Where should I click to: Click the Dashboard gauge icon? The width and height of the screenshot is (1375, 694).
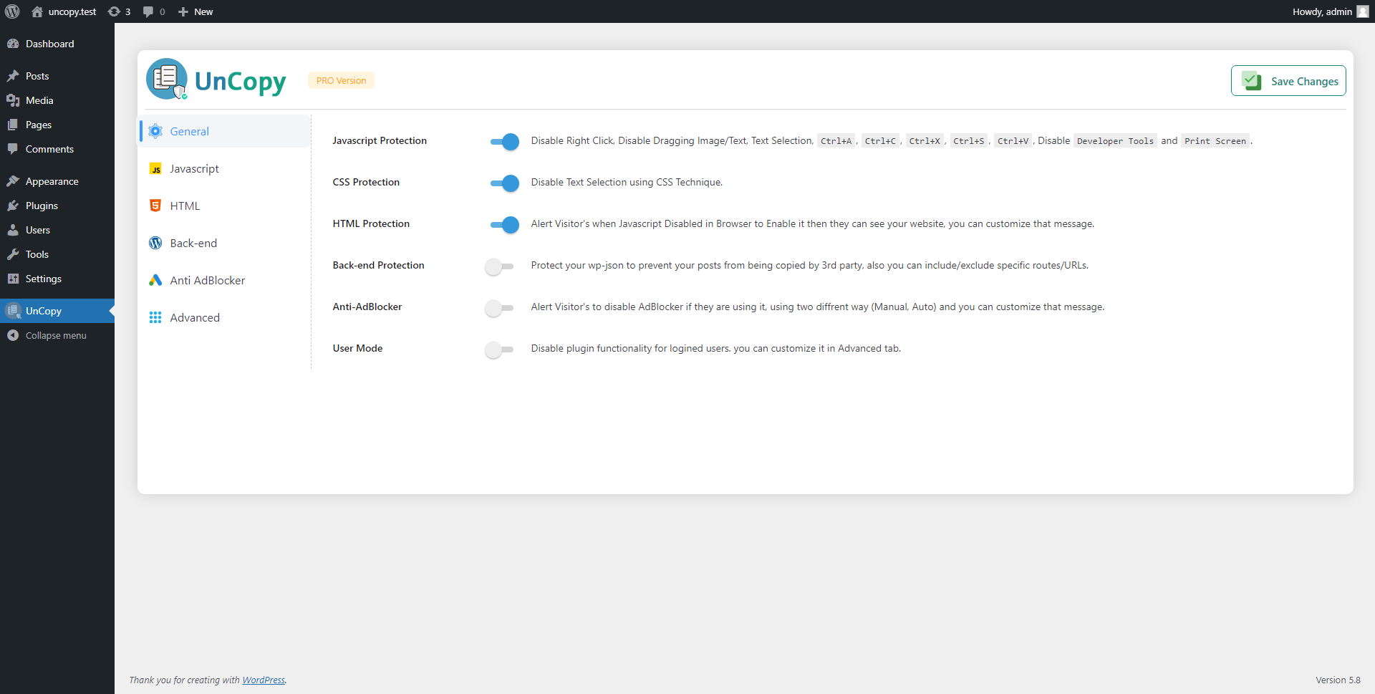pos(13,44)
